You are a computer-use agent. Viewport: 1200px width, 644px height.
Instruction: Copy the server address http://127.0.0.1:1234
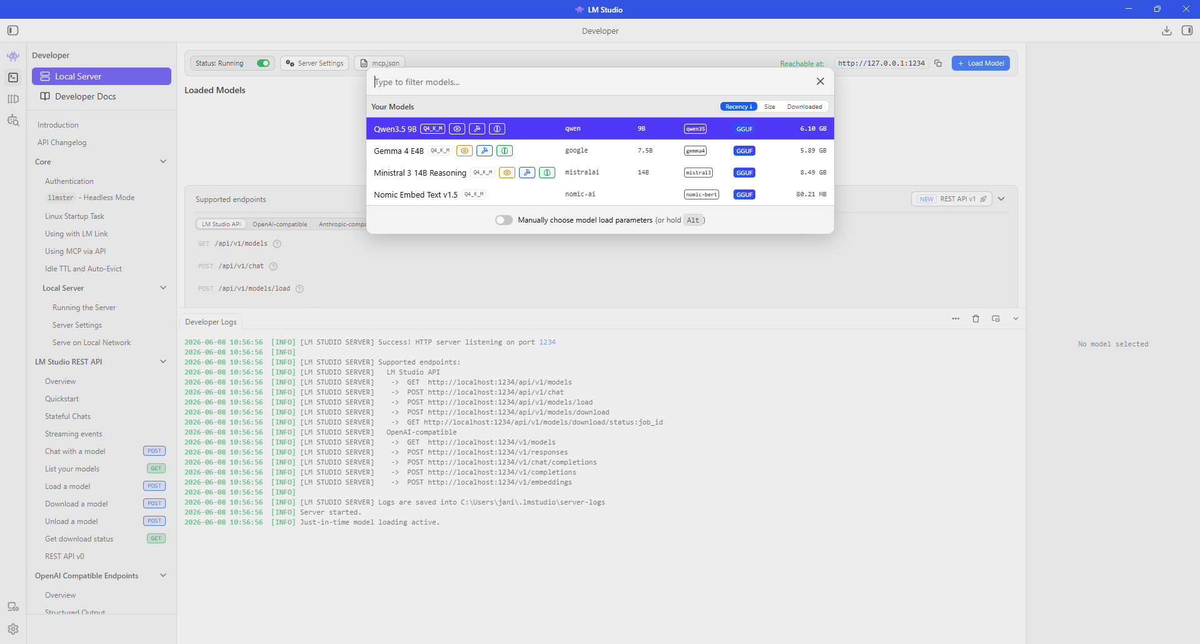[x=938, y=63]
